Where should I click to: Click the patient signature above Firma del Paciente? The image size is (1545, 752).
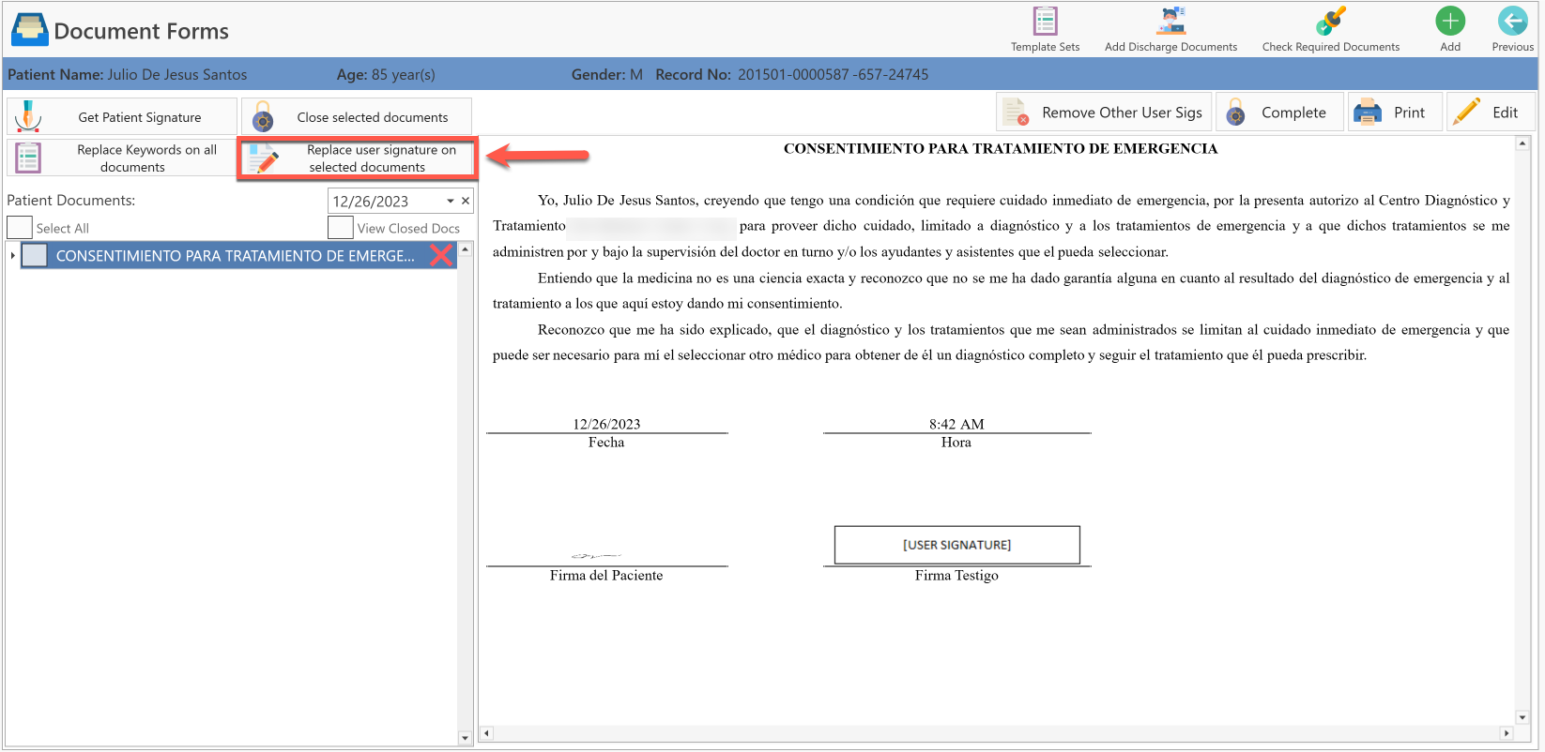click(595, 556)
